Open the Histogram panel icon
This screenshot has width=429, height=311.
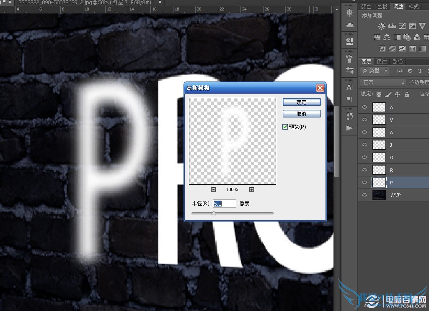click(x=349, y=25)
